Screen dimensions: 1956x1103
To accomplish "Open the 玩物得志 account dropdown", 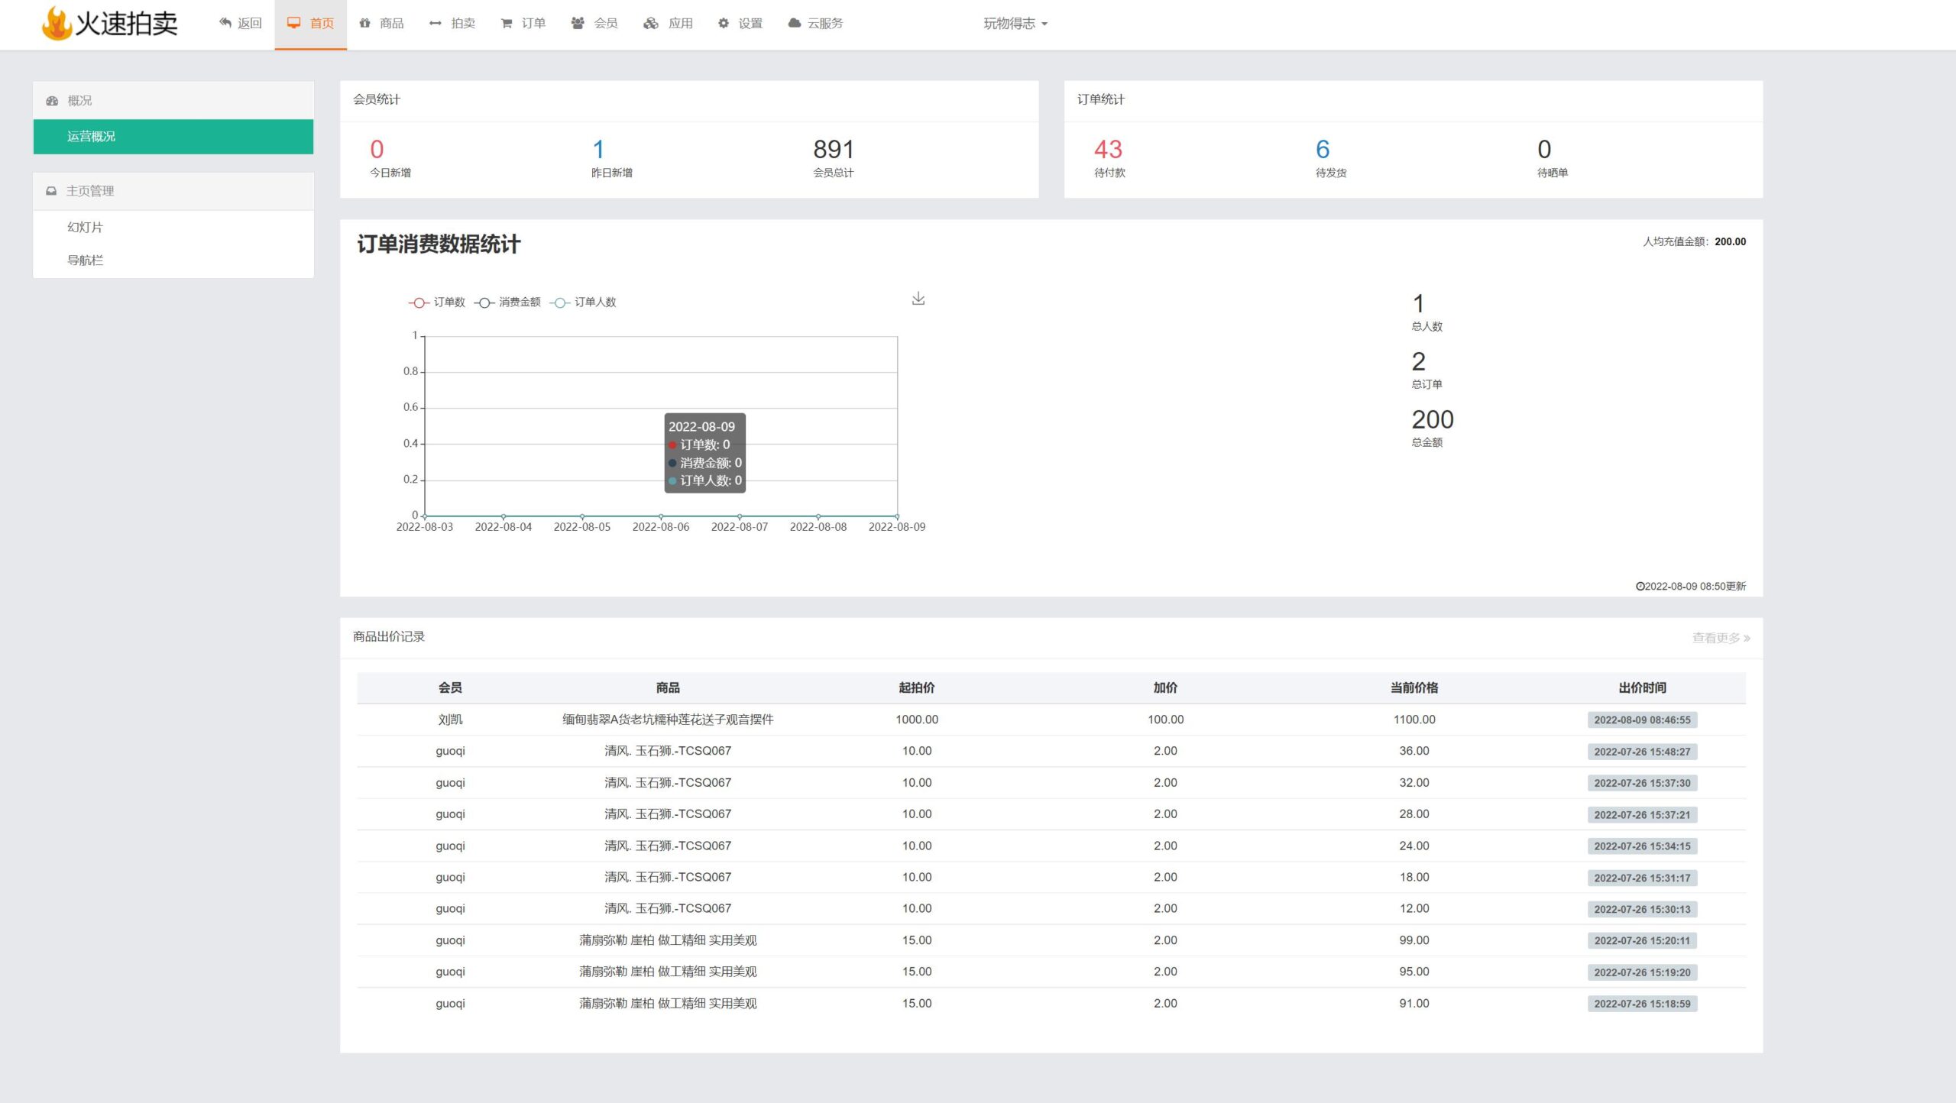I will pyautogui.click(x=1015, y=23).
